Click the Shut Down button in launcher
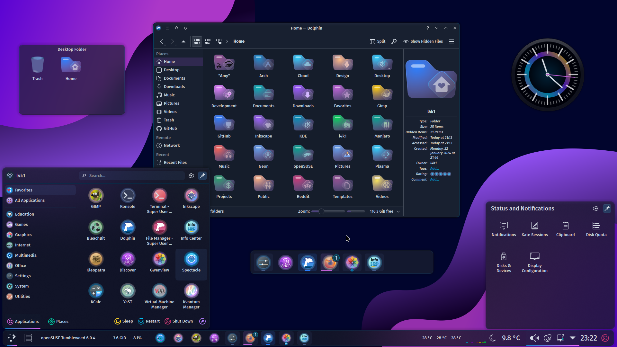The width and height of the screenshot is (617, 347). [179, 321]
